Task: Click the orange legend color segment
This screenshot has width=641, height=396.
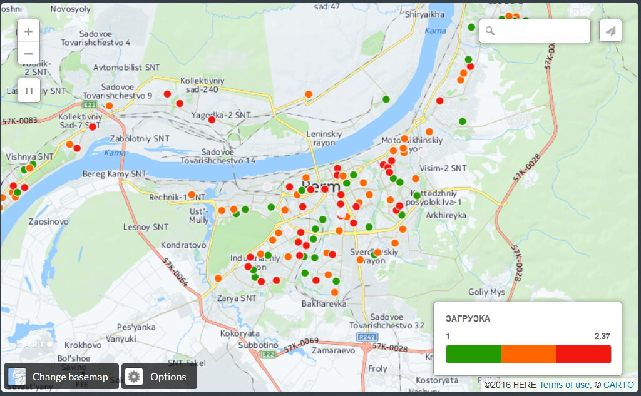Action: point(528,354)
